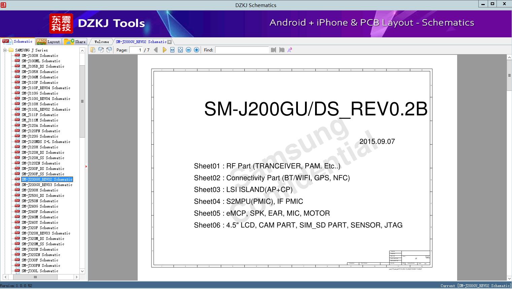This screenshot has width=512, height=289.
Task: Zoom in on the schematic with plus icon
Action: pyautogui.click(x=196, y=49)
